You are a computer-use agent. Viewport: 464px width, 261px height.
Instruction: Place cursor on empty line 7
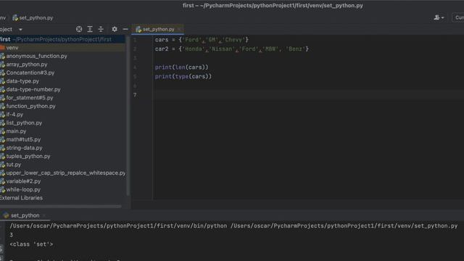[x=307, y=95]
